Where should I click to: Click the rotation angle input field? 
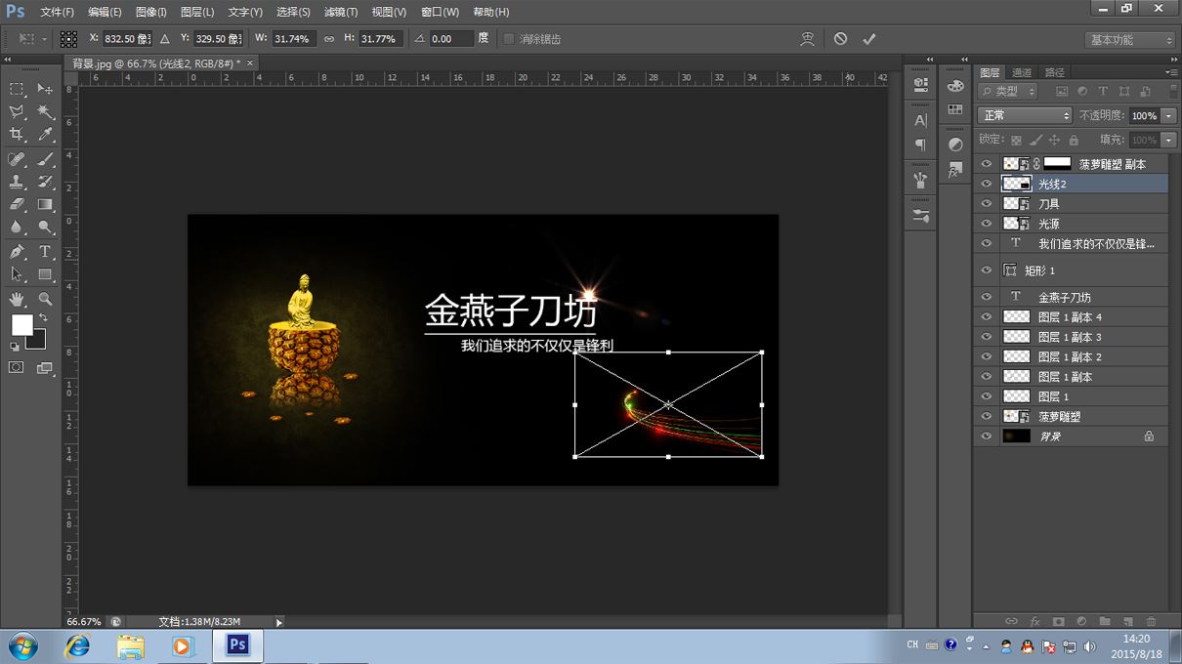coord(451,39)
